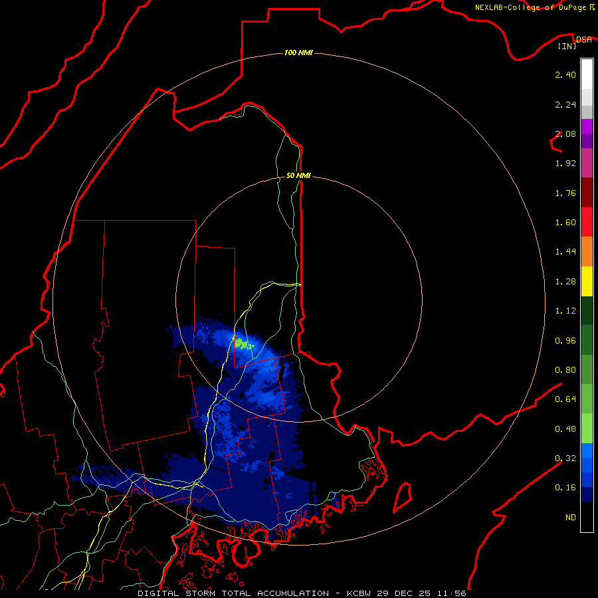This screenshot has width=598, height=598.
Task: Click the dark navy legend color block
Action: click(x=587, y=495)
